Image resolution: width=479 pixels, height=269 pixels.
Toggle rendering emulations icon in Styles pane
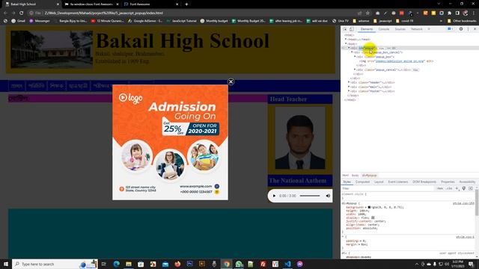click(464, 188)
